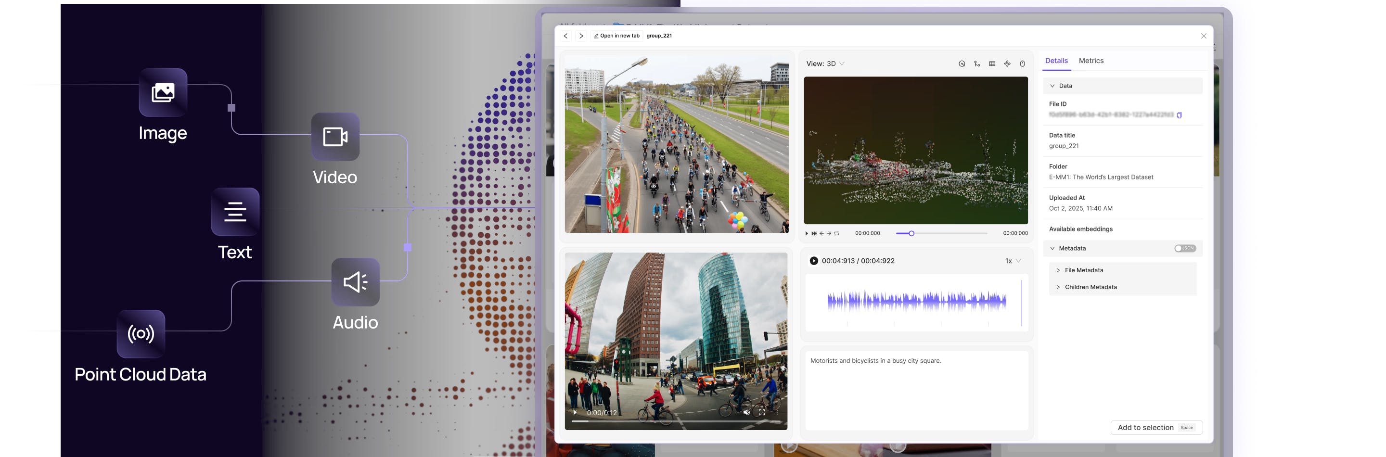Toggle the JSON metadata switch

[x=1184, y=248]
